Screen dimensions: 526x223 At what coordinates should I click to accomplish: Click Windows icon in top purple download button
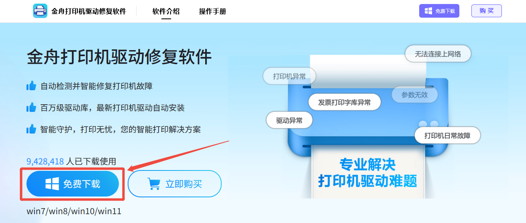click(x=428, y=11)
